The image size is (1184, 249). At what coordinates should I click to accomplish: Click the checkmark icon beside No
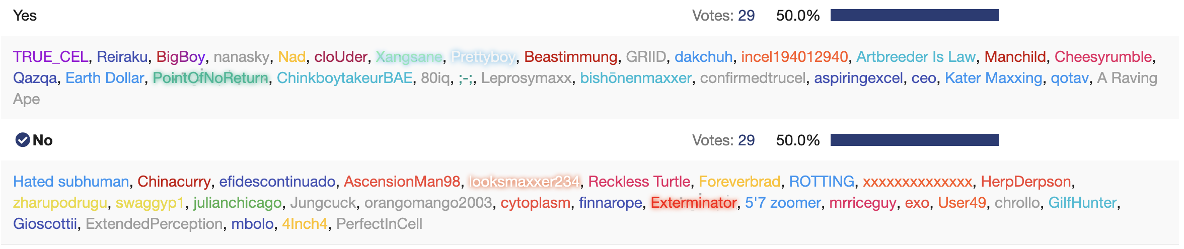tap(23, 140)
